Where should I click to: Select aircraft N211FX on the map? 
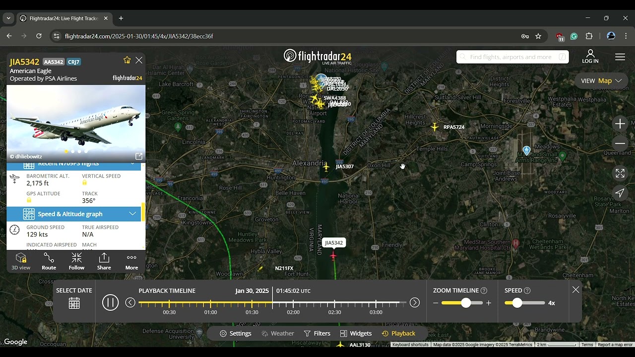[260, 268]
